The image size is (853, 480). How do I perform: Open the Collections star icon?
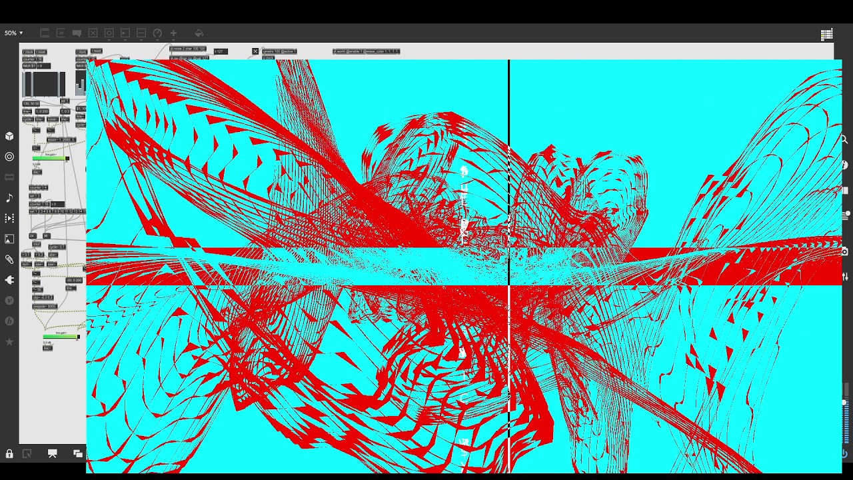[9, 341]
